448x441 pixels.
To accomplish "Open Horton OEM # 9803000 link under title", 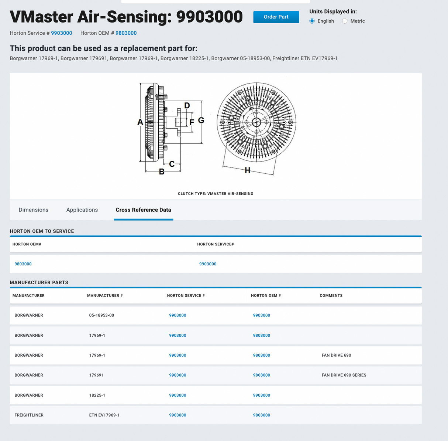I will [126, 33].
